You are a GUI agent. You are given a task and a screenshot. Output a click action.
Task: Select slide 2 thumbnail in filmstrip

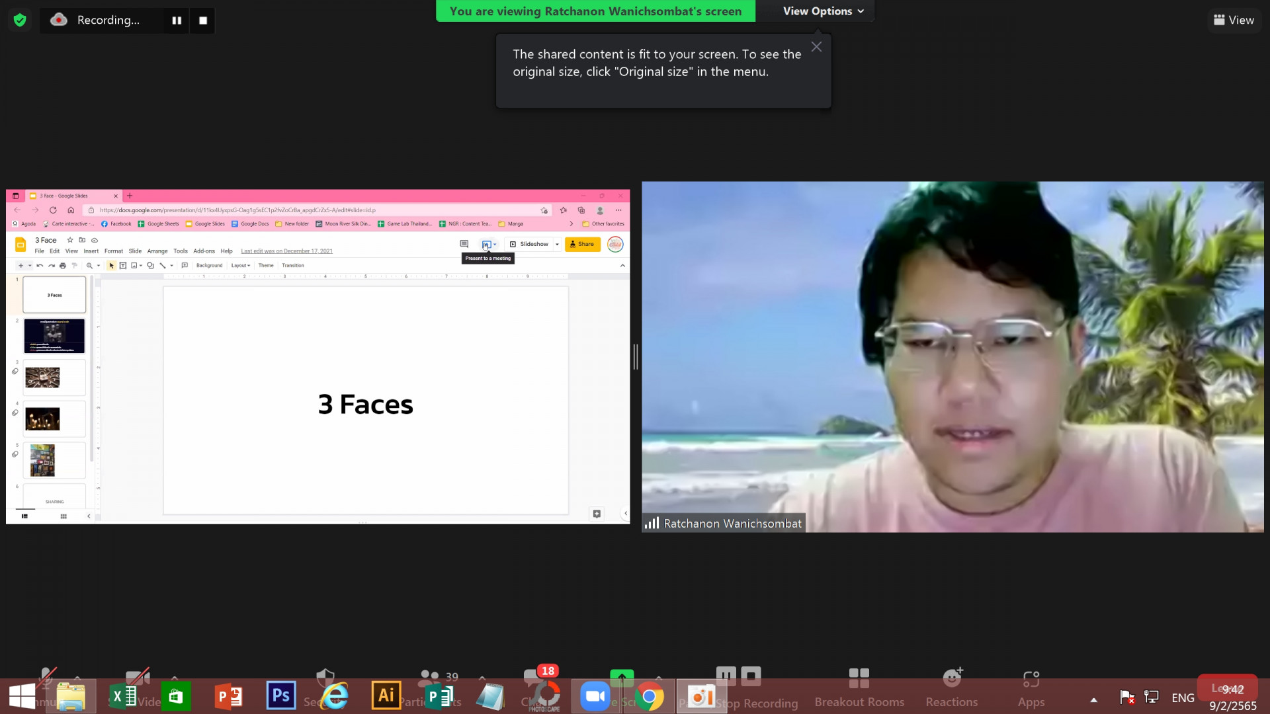tap(54, 336)
